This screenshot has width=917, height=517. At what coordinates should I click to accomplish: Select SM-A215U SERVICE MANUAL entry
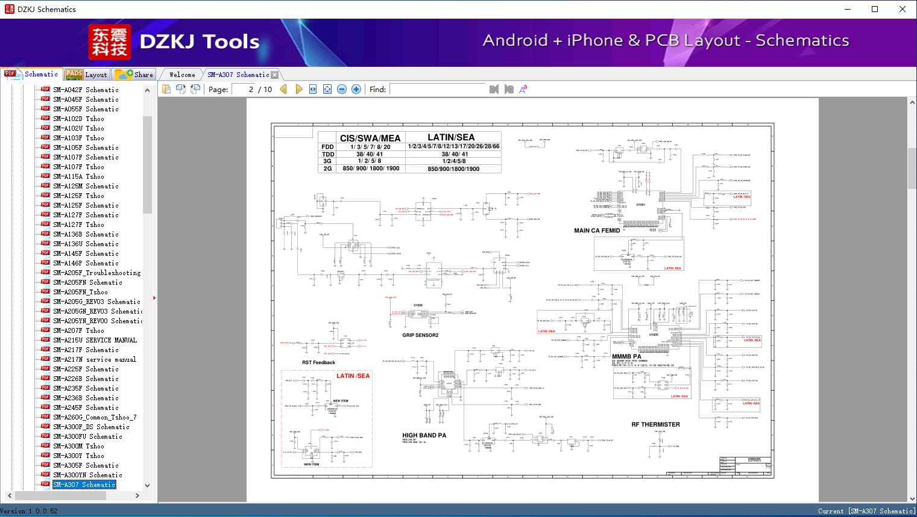click(94, 340)
